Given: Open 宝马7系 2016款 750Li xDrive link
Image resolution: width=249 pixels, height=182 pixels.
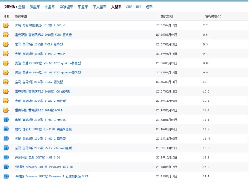Looking at the screenshot, I should click(x=43, y=148).
